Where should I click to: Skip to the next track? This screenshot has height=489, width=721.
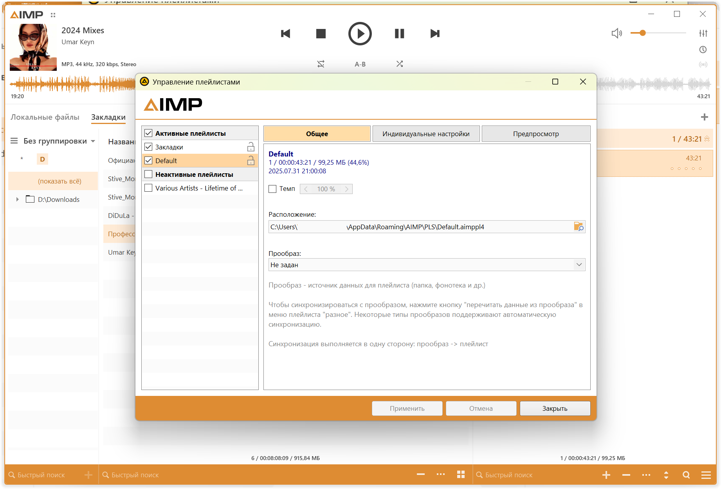435,34
